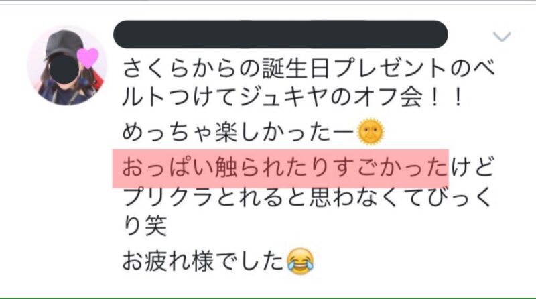Viewport: 536px width, 299px height.
Task: Open the tweet options chevron menu
Action: click(502, 36)
